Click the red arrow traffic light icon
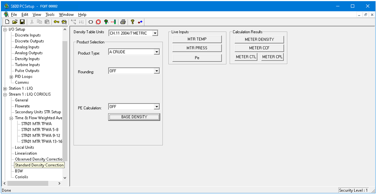The height and width of the screenshot is (195, 377). (113, 22)
